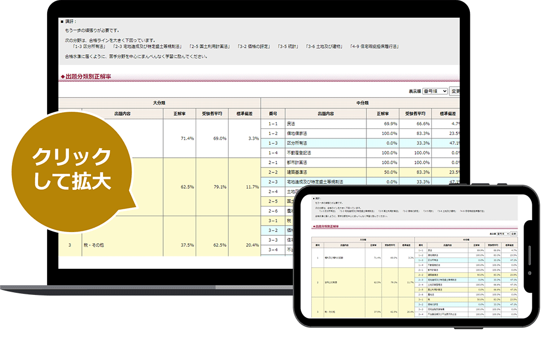Click number cell 2-6 on laptop table
Viewport: 542px width, 341px height.
click(x=273, y=211)
